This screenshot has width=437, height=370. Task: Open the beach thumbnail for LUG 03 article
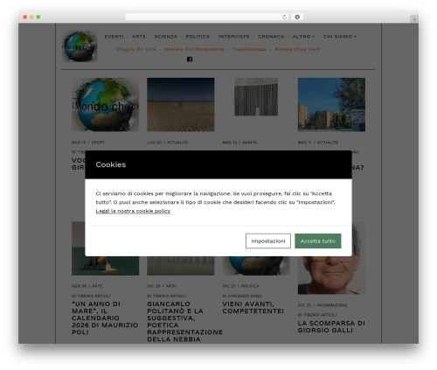pyautogui.click(x=181, y=104)
